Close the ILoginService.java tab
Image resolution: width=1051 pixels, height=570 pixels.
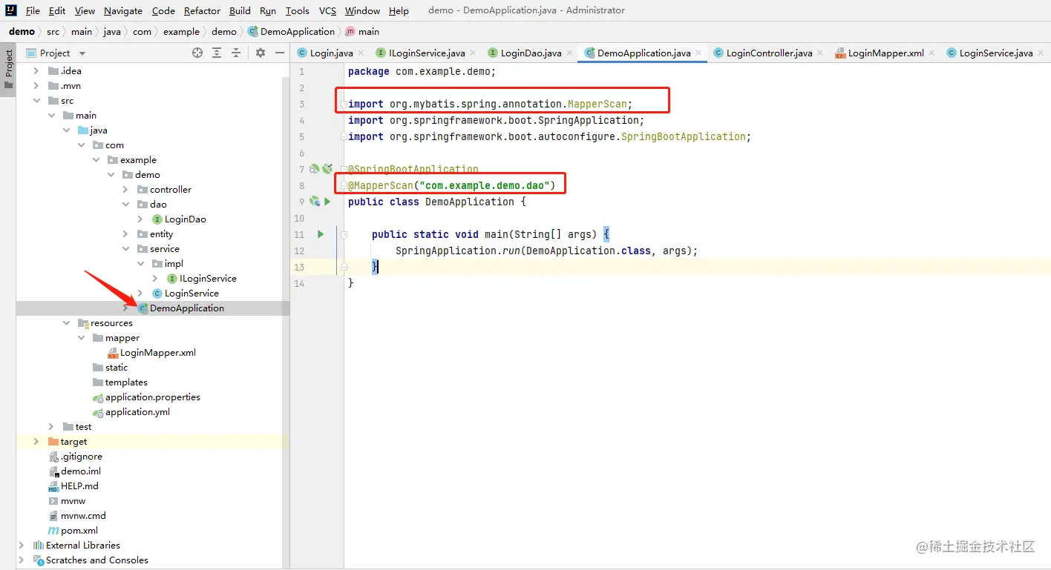coord(473,53)
